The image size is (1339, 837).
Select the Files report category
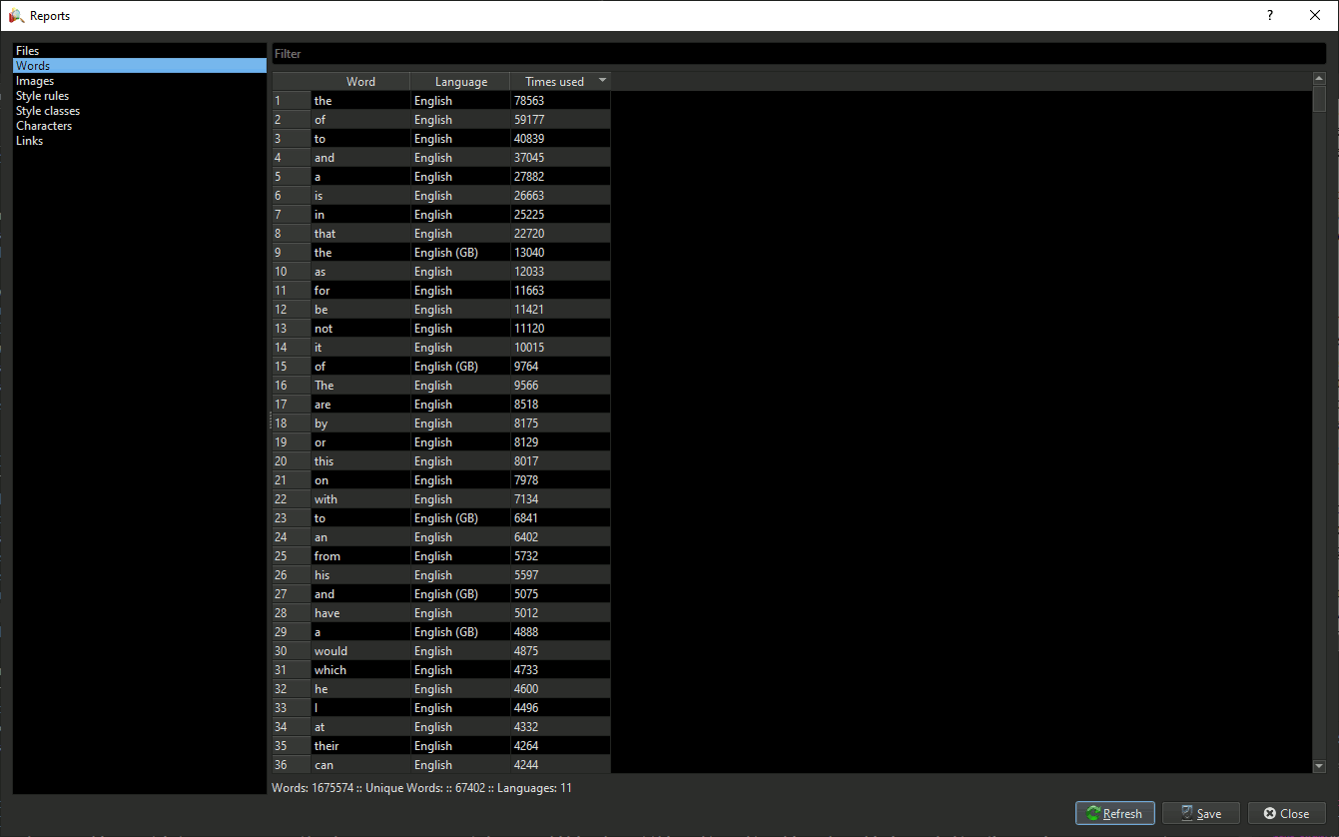[140, 51]
